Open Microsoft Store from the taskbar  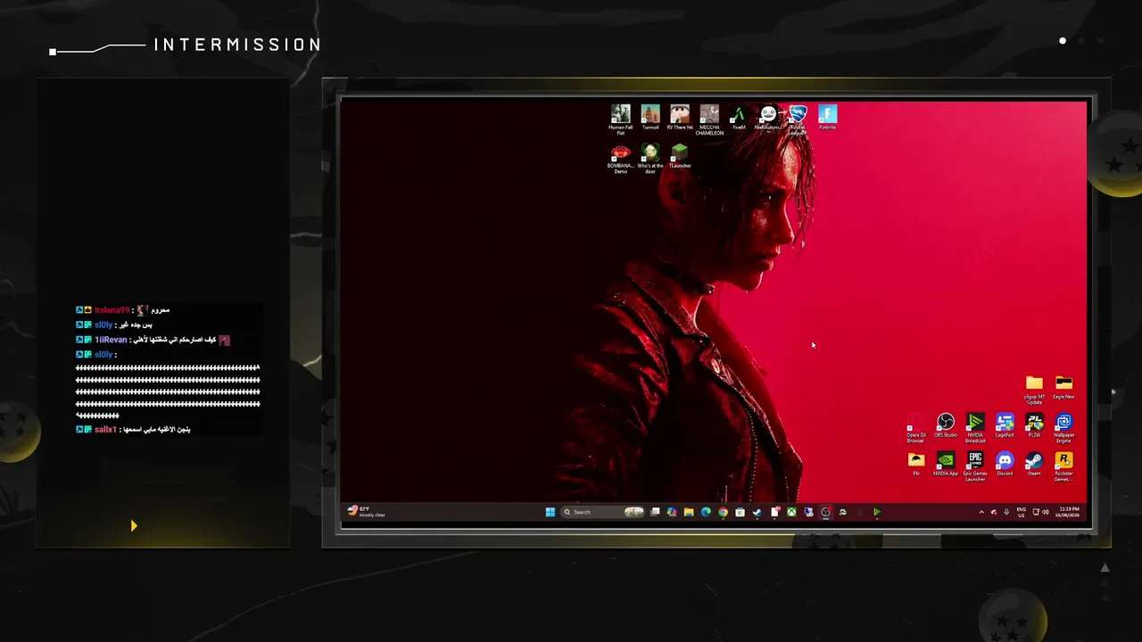point(740,512)
